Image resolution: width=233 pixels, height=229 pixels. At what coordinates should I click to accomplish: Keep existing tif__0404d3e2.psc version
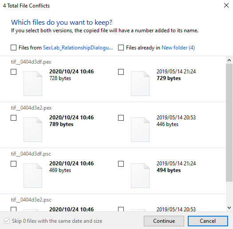(x=121, y=209)
